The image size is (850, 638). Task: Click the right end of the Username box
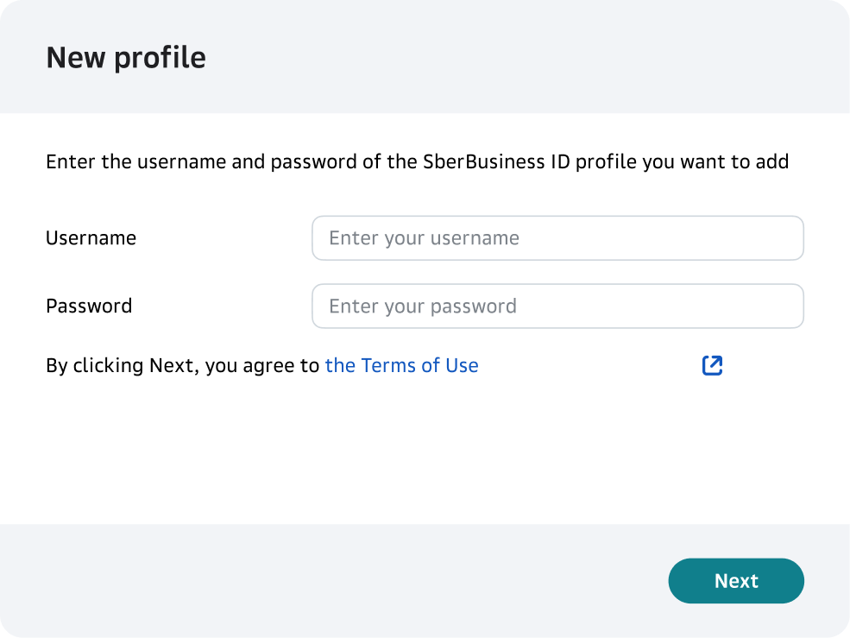point(781,238)
